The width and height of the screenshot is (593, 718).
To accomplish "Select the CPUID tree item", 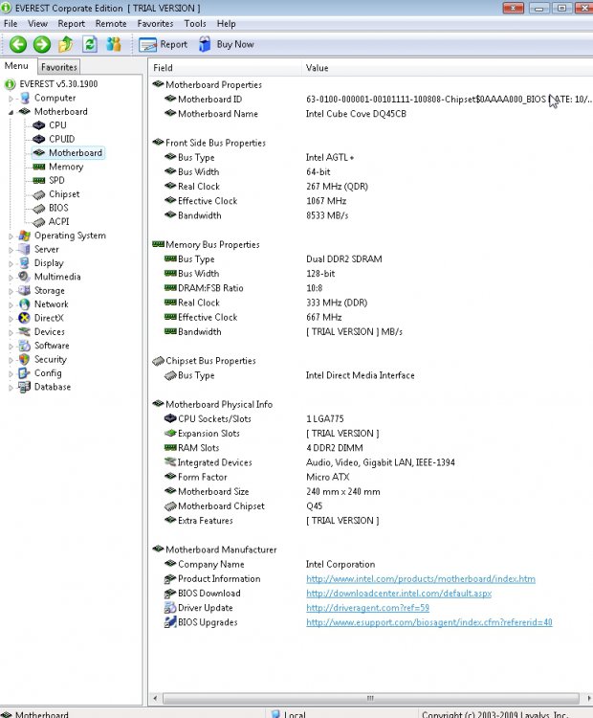I will click(62, 139).
